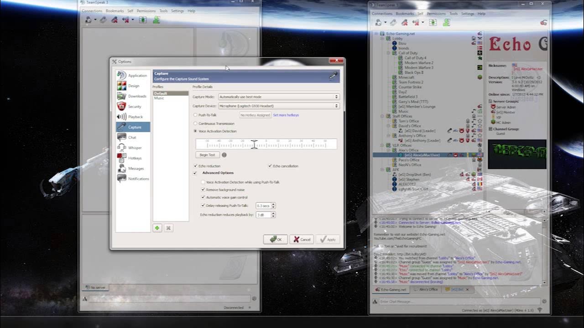Click the Apply button
Viewport: 584px width, 328px height.
click(x=328, y=239)
